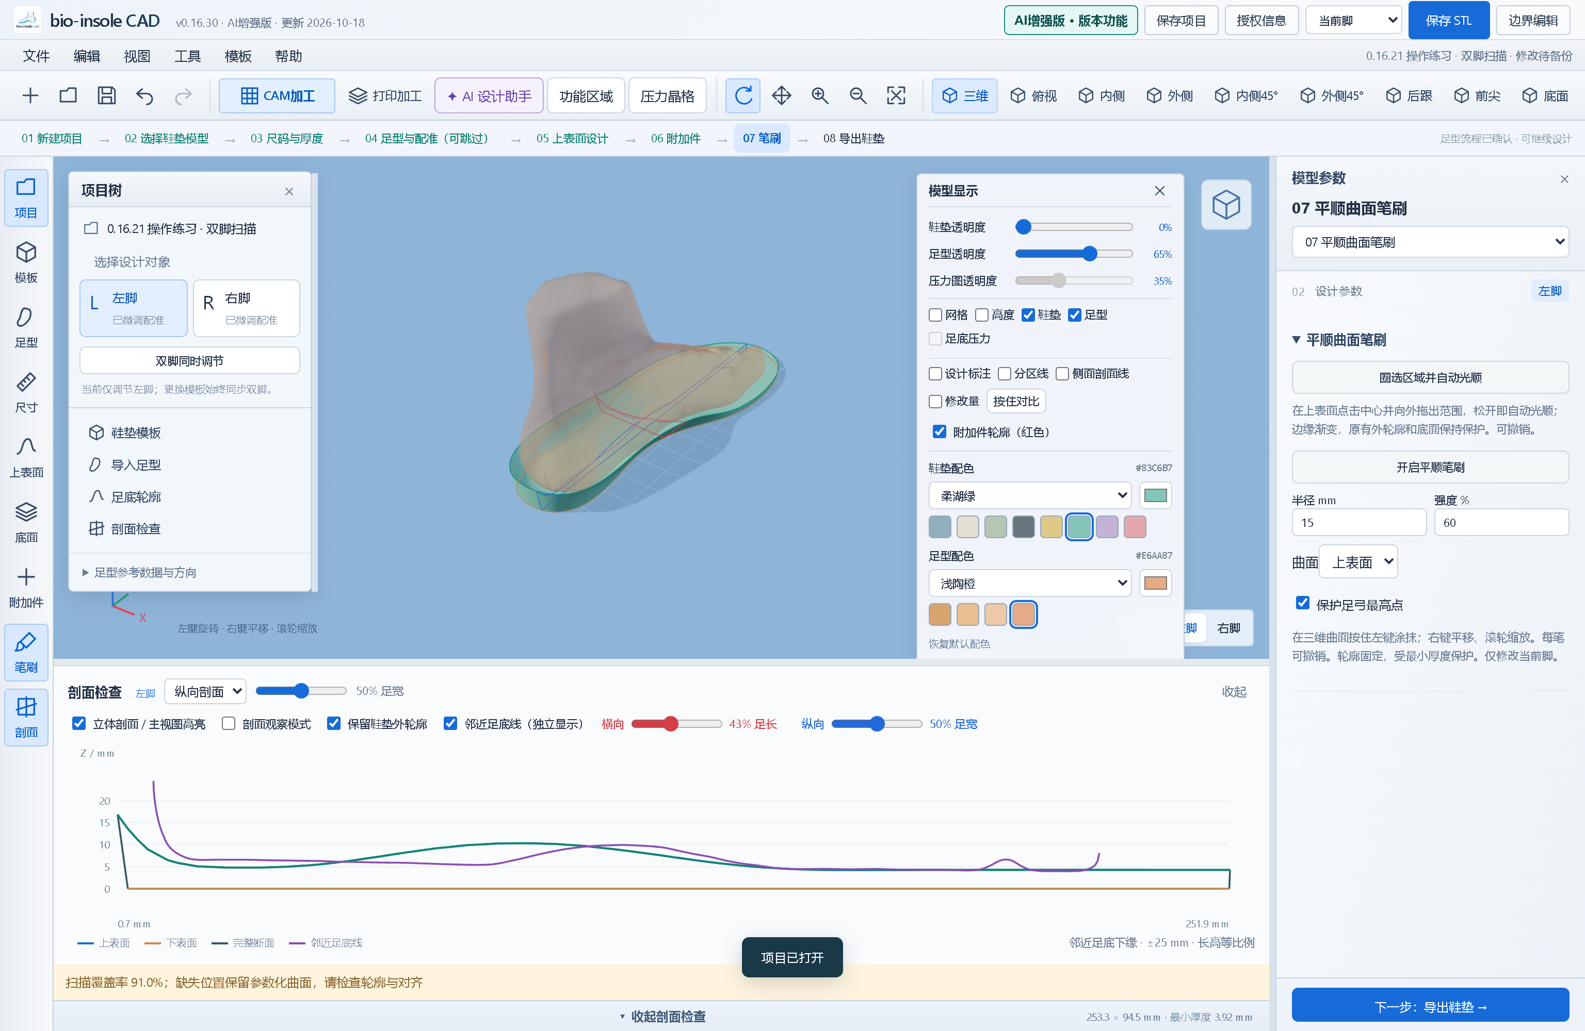
Task: Enable the 网格 checkbox
Action: click(x=935, y=315)
